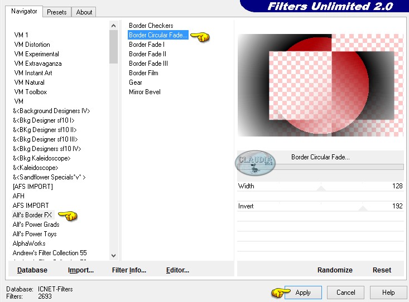Select the AlphaWorks category
Screen dimensions: 409x302
(x=29, y=243)
